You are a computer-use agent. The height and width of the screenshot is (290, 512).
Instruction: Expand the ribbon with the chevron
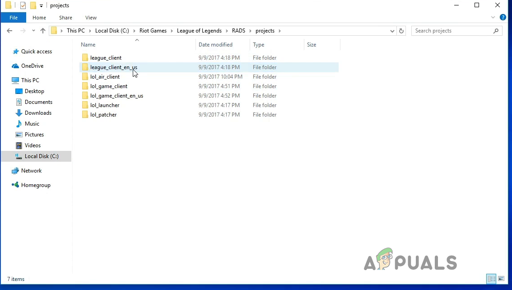coord(493,18)
